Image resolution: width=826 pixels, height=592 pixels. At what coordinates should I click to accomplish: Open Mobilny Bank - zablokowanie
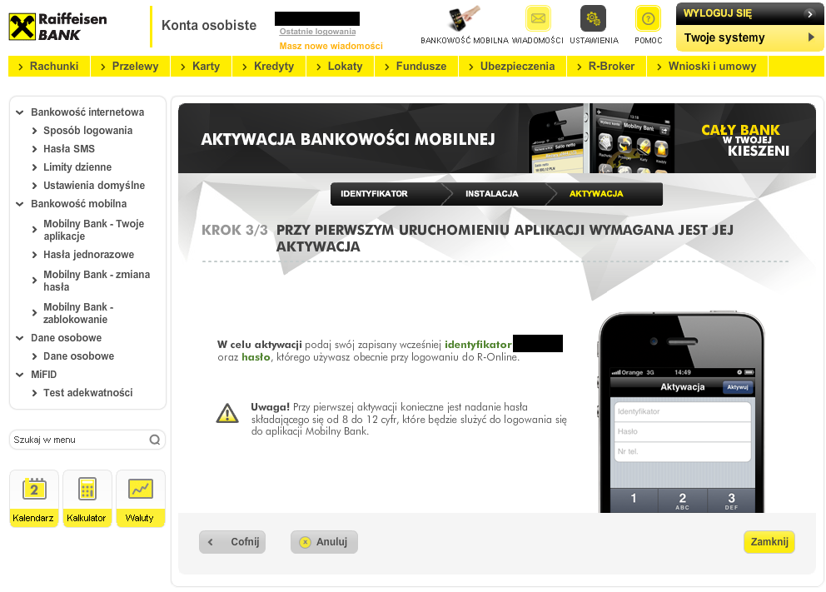(78, 313)
